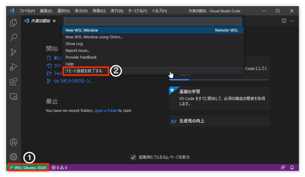Split the editor to the right
Viewport: 305px width, 177px height.
(x=284, y=21)
